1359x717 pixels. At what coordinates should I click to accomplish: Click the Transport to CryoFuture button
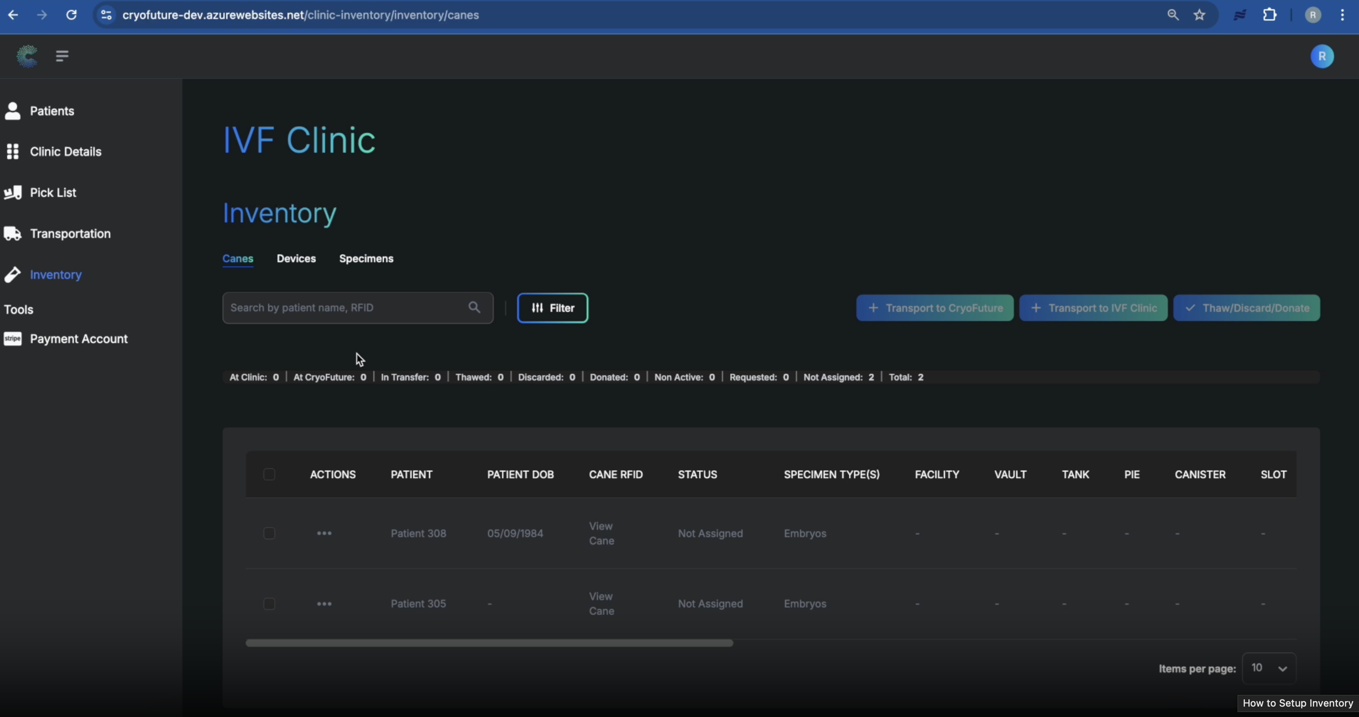[x=934, y=308]
